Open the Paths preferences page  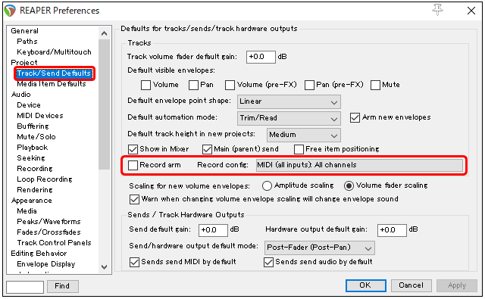point(27,42)
